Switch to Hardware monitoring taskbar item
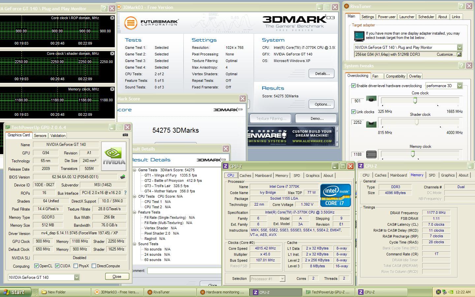 (223, 292)
